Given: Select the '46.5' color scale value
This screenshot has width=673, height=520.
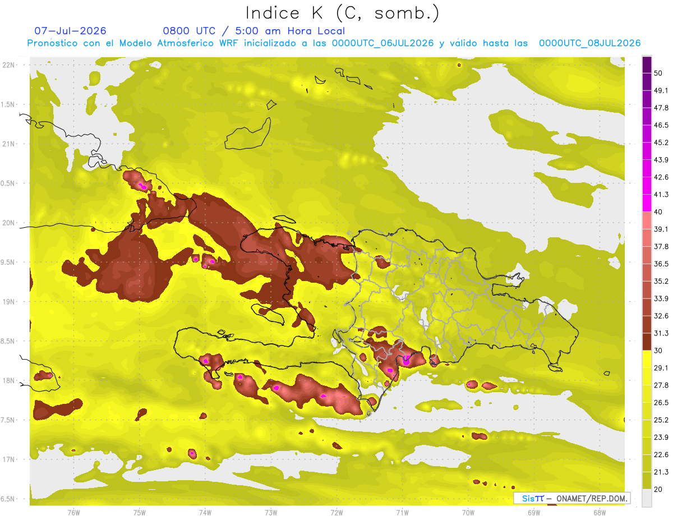Looking at the screenshot, I should point(661,125).
